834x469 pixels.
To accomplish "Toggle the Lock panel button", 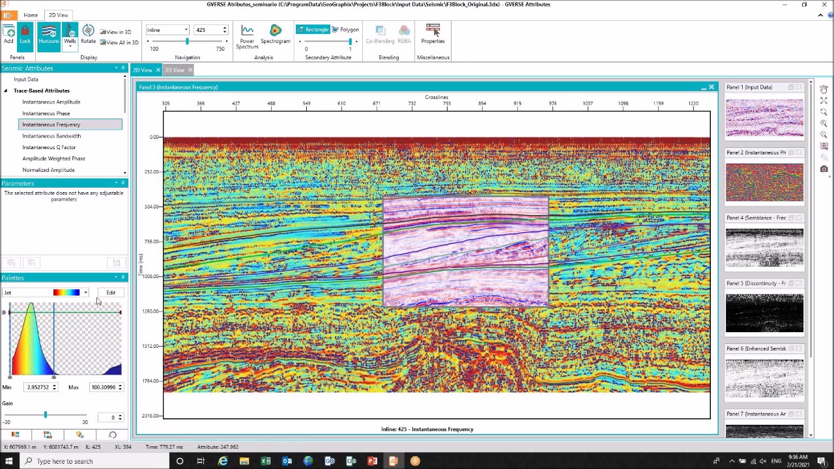I will click(25, 35).
